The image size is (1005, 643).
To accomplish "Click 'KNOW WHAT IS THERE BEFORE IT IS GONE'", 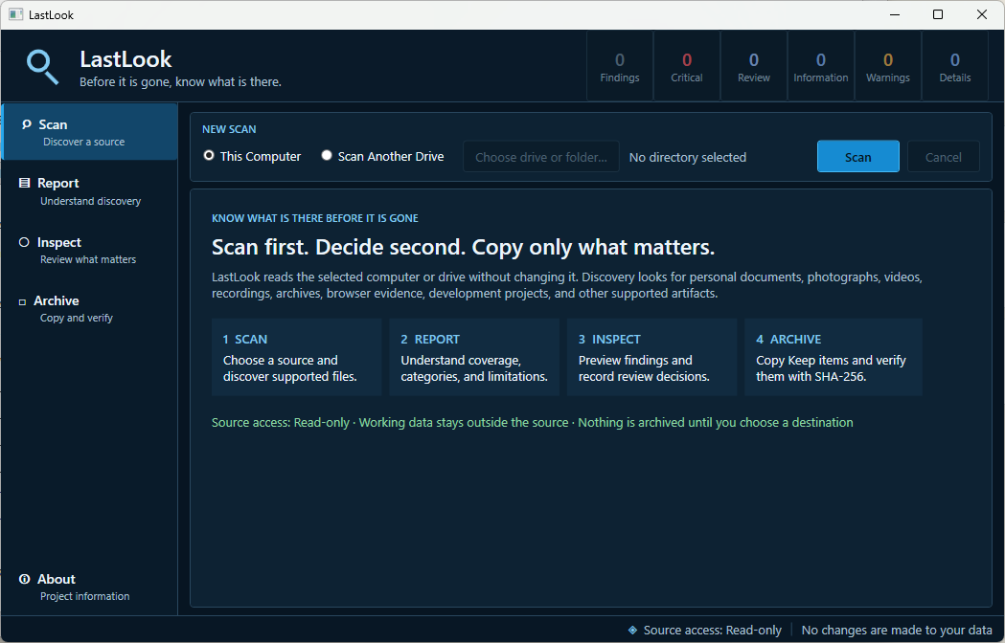I will [314, 218].
